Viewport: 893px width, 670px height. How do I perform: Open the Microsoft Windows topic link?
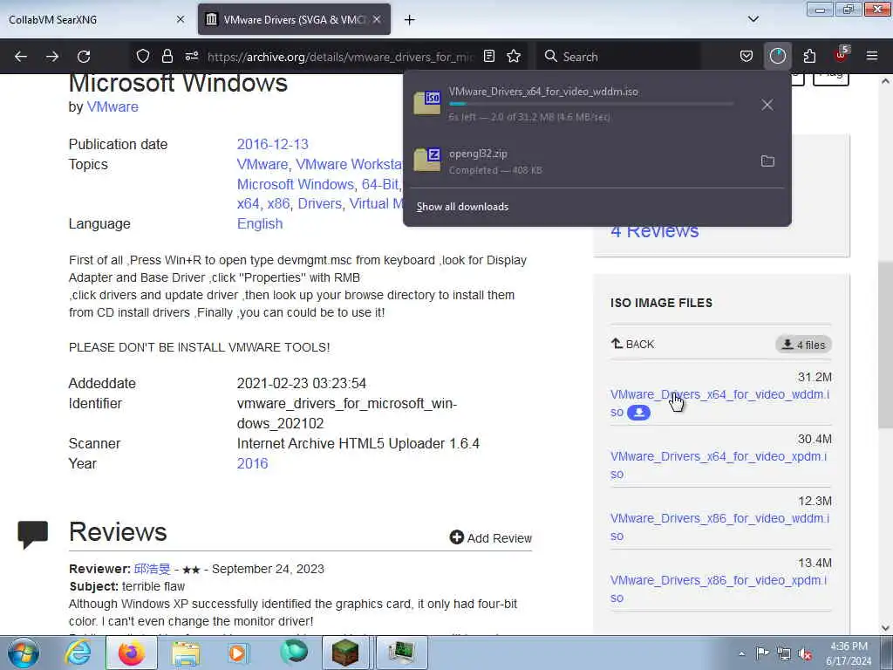(295, 185)
